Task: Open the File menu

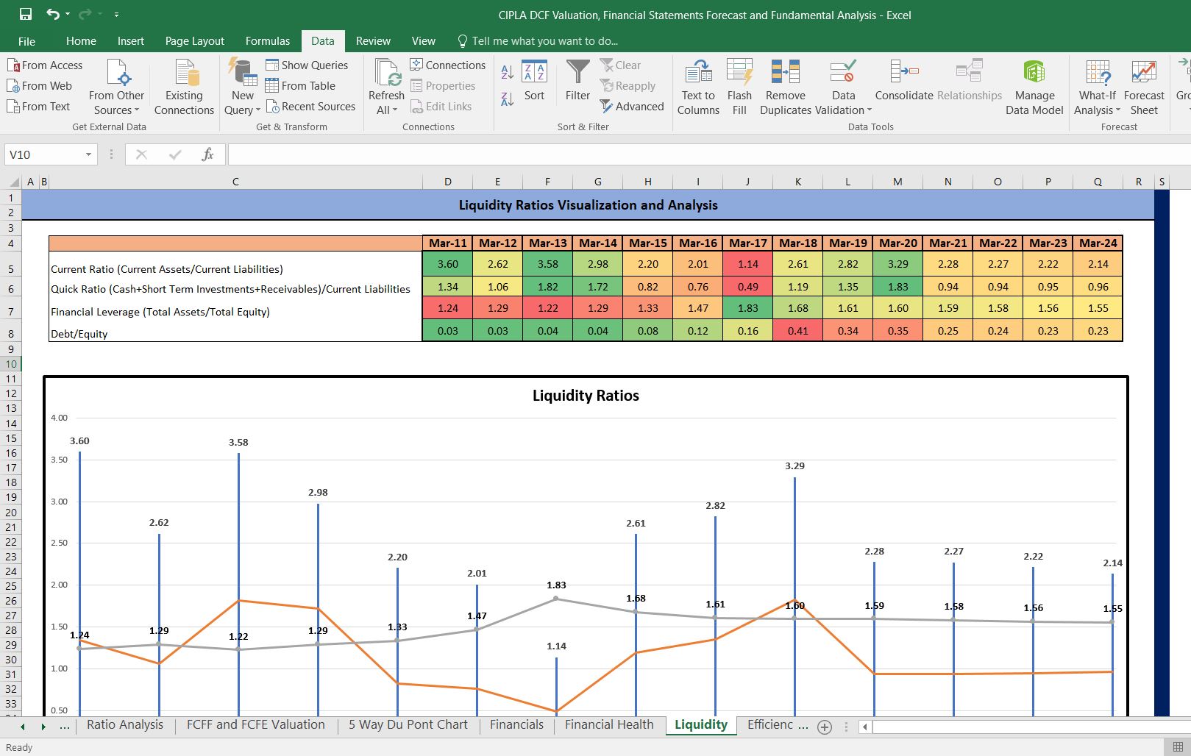Action: 26,41
